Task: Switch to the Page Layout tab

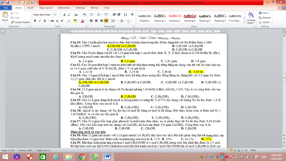Action: point(46,8)
